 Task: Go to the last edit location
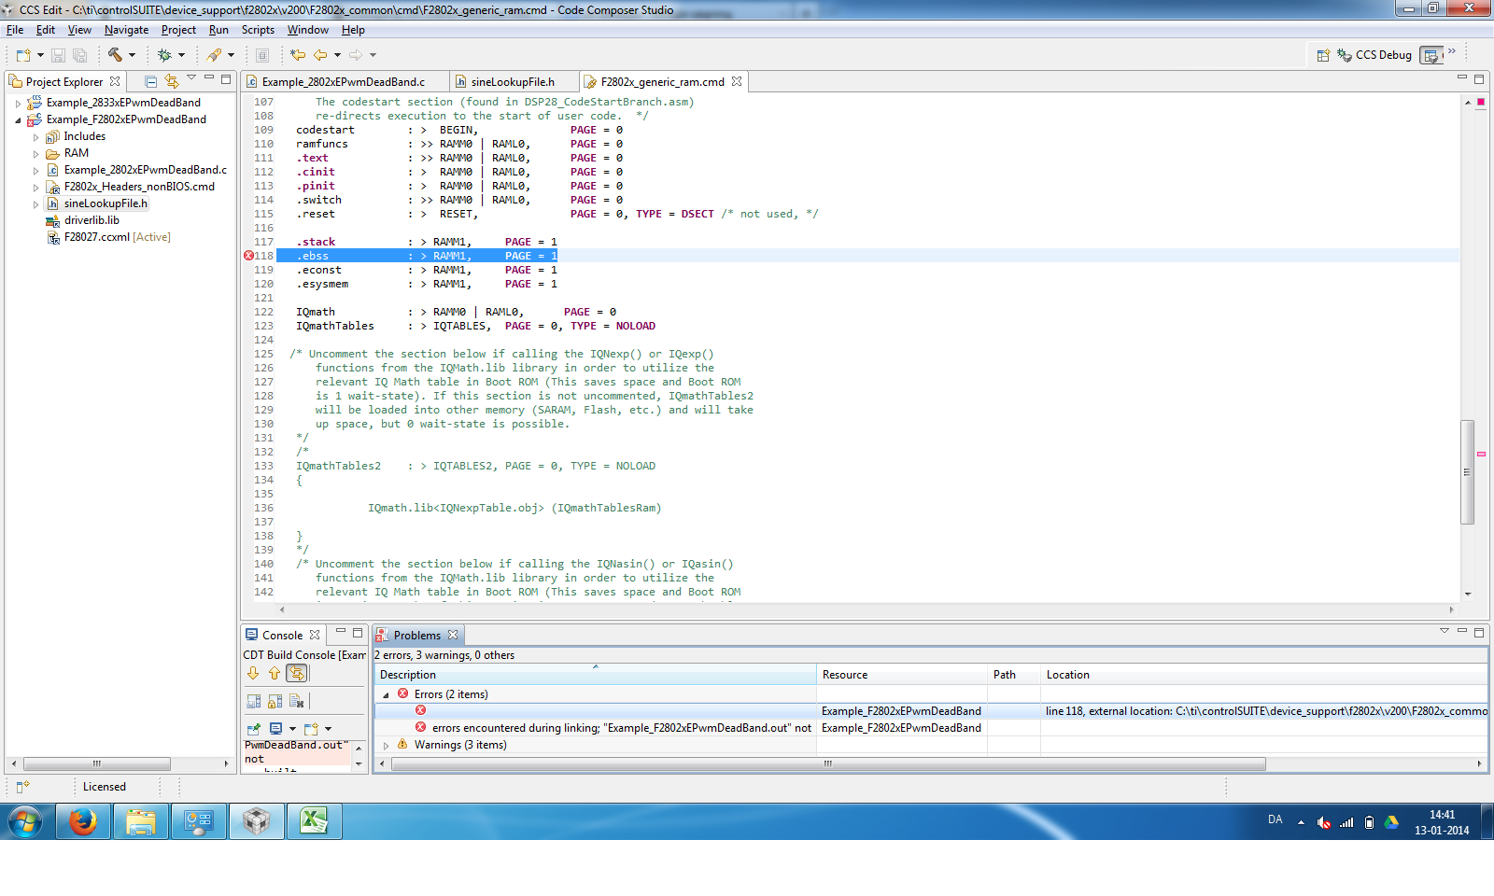point(297,55)
